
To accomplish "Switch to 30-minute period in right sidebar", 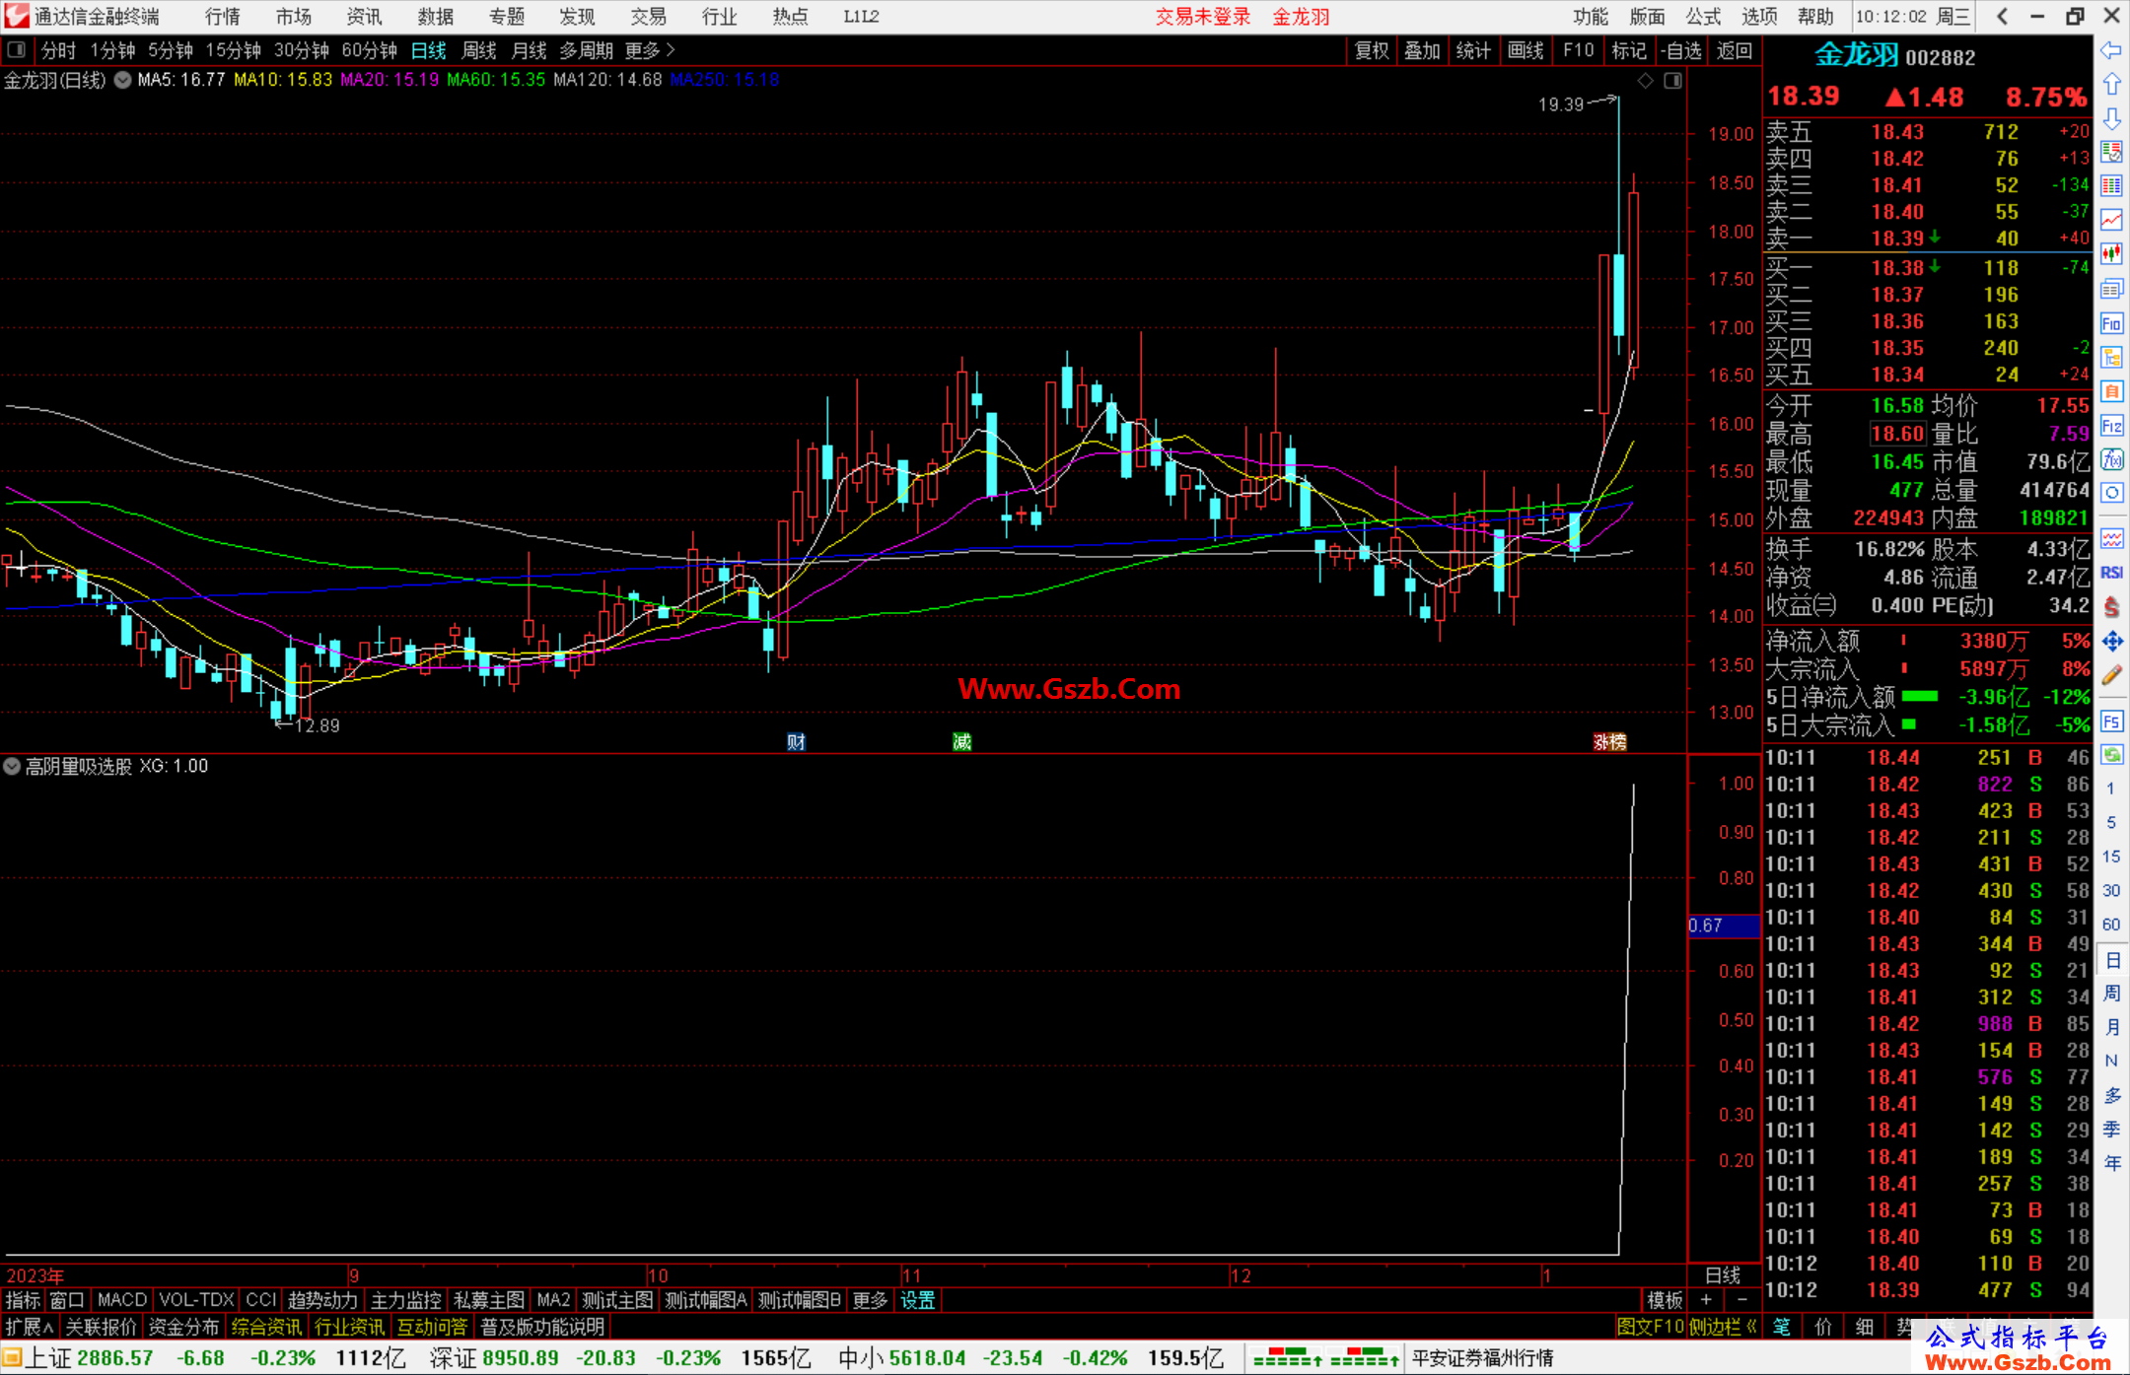I will 2111,890.
